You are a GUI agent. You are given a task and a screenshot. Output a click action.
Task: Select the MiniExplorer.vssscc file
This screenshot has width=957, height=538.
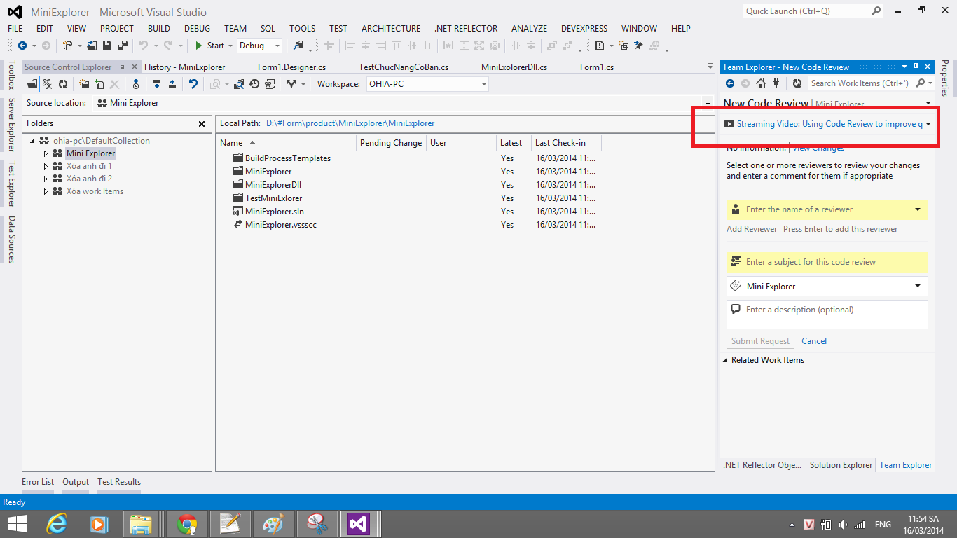click(x=280, y=225)
